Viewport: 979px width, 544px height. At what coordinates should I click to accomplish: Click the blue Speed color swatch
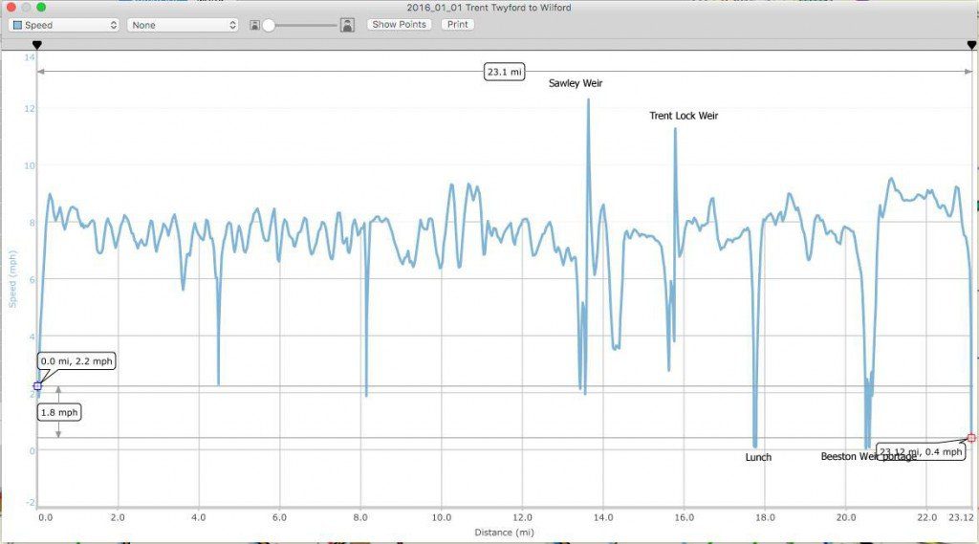point(17,25)
